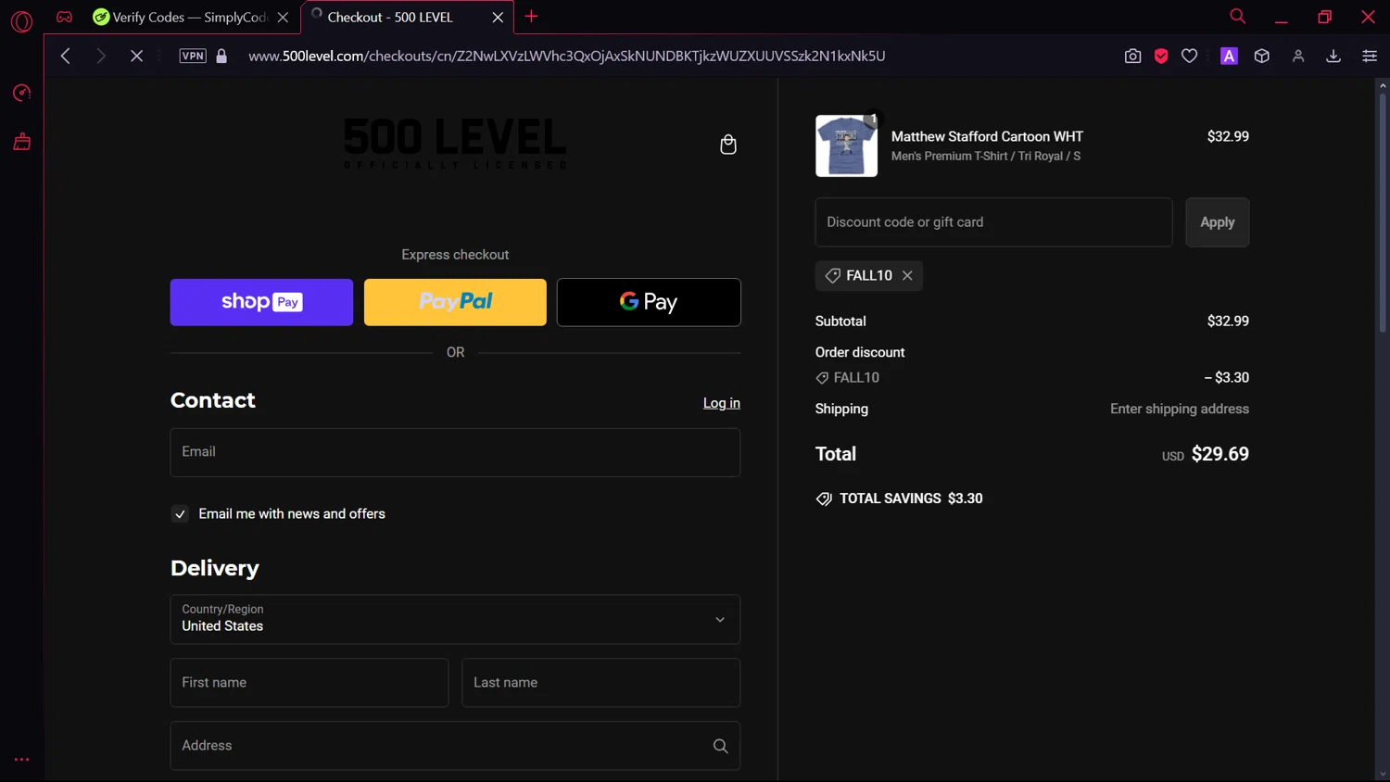Click the total amount $29.69

click(x=1219, y=454)
